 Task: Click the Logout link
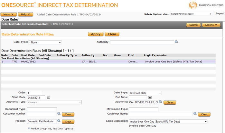point(220,14)
